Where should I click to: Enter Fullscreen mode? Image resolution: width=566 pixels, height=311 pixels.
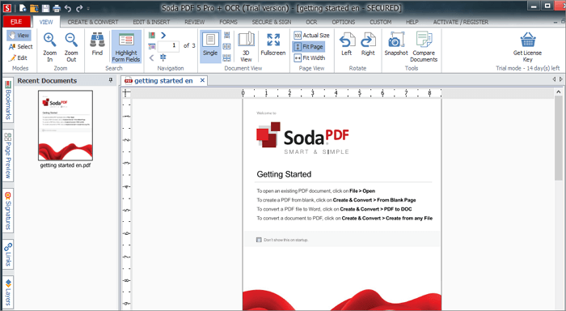(273, 44)
